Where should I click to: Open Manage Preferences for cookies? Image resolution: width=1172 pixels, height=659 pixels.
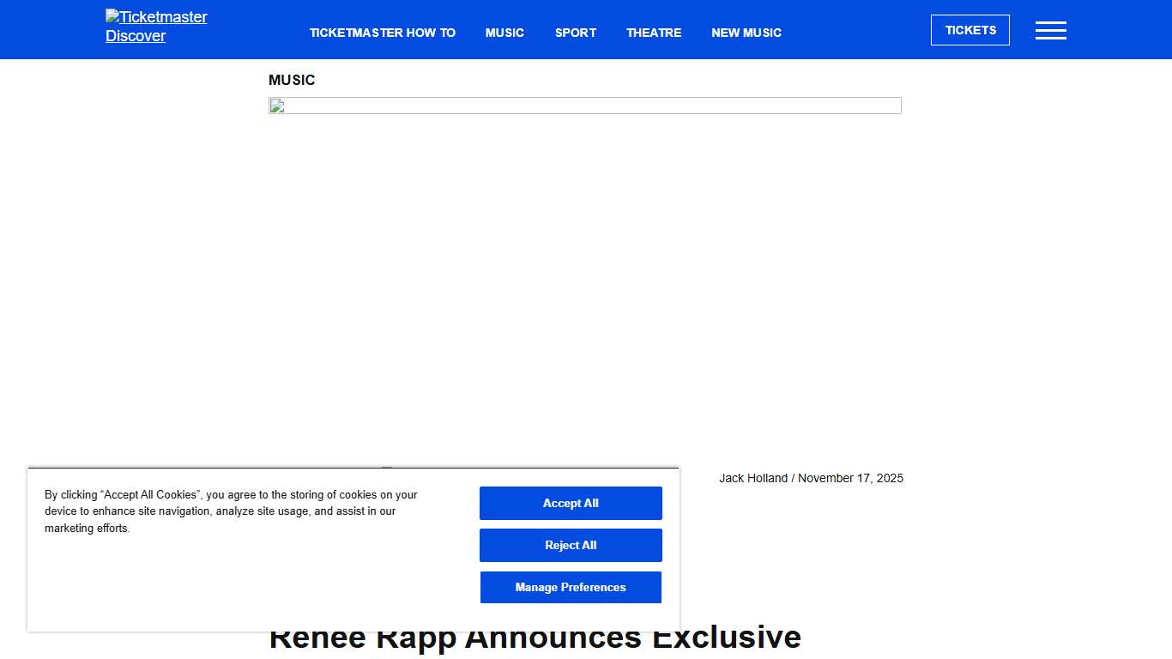[x=570, y=587]
